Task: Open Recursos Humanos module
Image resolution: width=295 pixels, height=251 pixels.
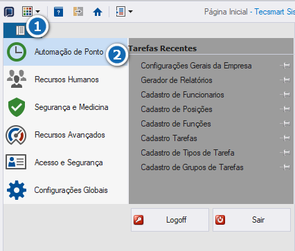Action: [x=66, y=80]
